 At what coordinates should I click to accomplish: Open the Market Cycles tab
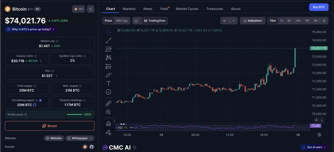coord(187,9)
